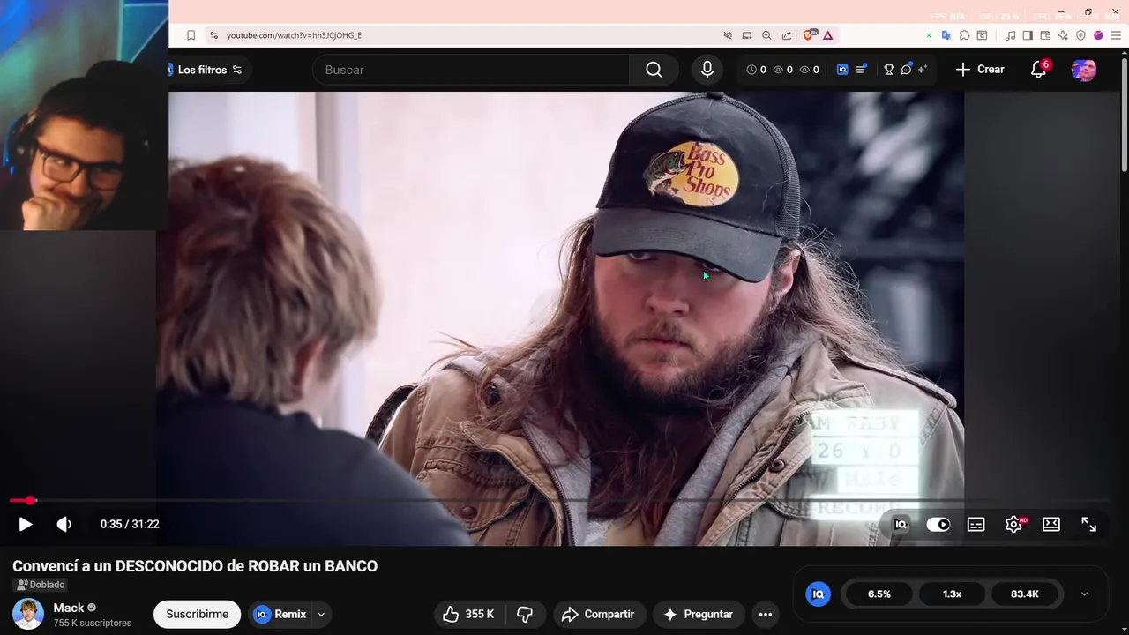Enter fullscreen mode
1129x635 pixels.
(1089, 524)
